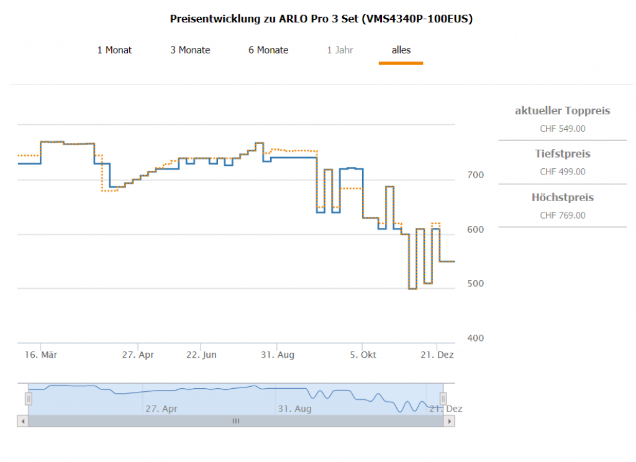This screenshot has height=462, width=636.
Task: Select the 1 Monat time range
Action: pyautogui.click(x=114, y=50)
